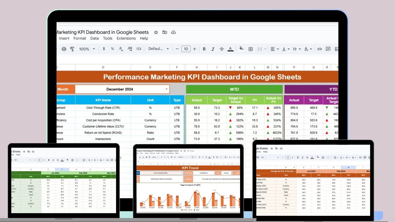The image size is (395, 222).
Task: Select the 'Click-Through Rate (CTR)' KPI name cell
Action: pos(103,108)
